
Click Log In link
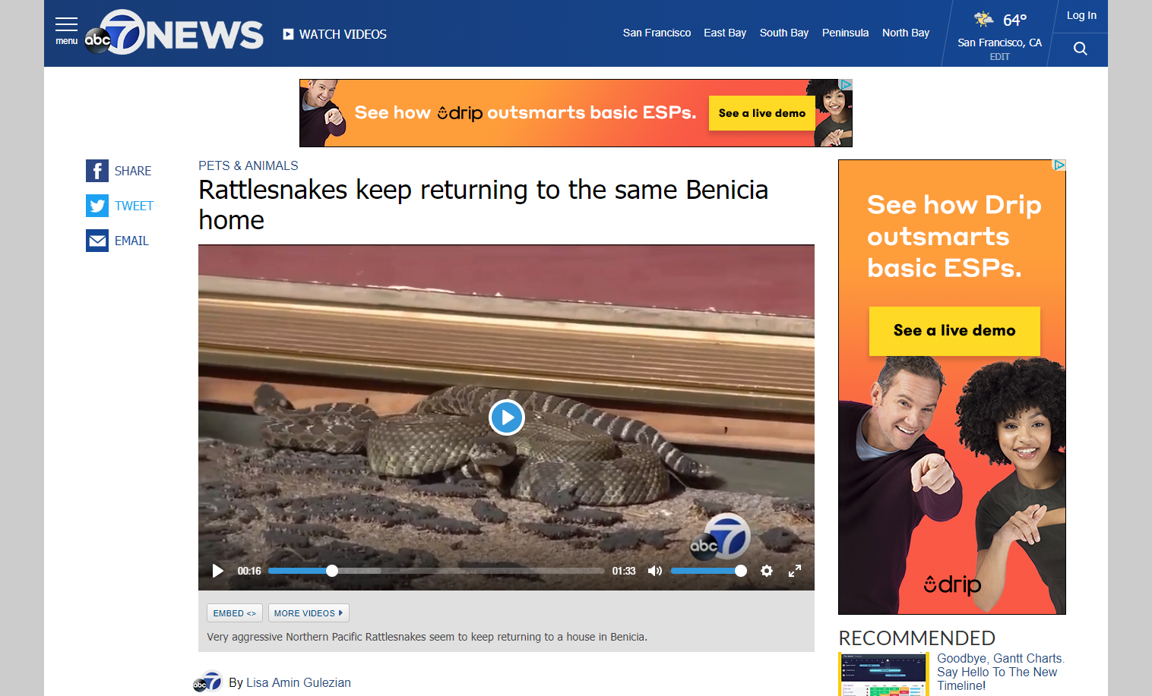(x=1081, y=15)
